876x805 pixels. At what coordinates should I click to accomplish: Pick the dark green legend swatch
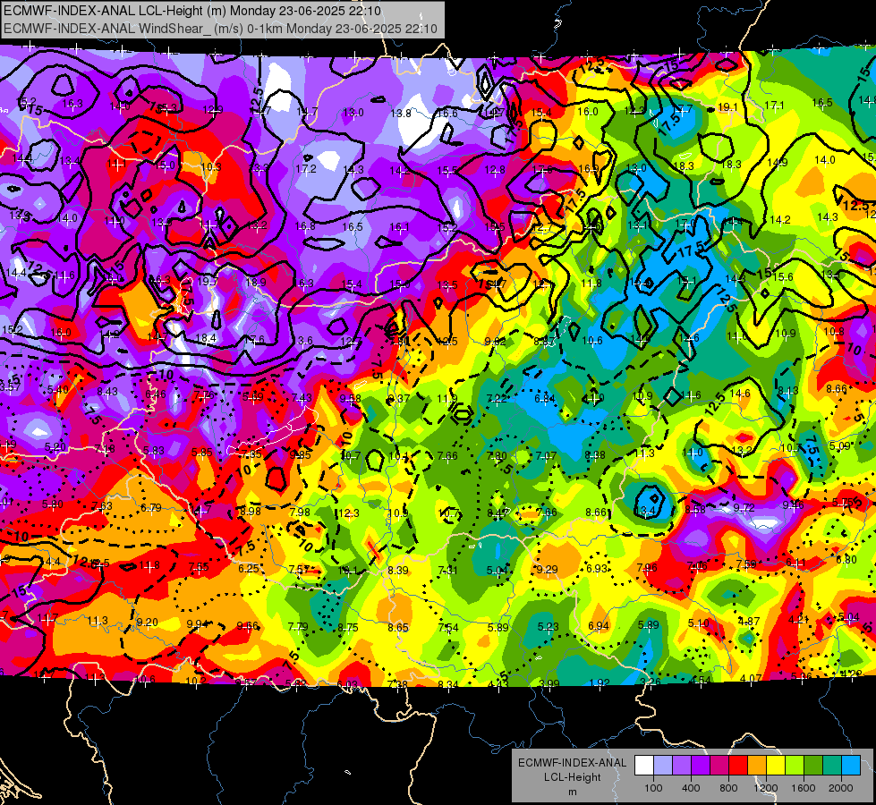[812, 766]
